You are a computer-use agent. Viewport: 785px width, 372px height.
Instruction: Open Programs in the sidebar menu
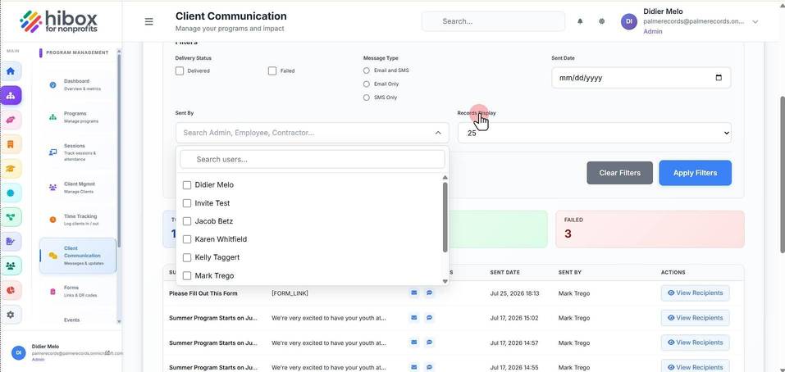point(78,117)
